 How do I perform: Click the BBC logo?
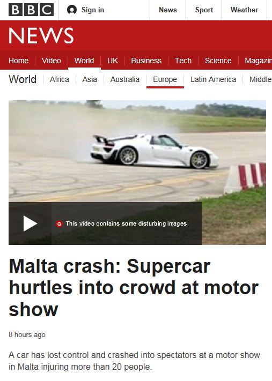point(31,10)
